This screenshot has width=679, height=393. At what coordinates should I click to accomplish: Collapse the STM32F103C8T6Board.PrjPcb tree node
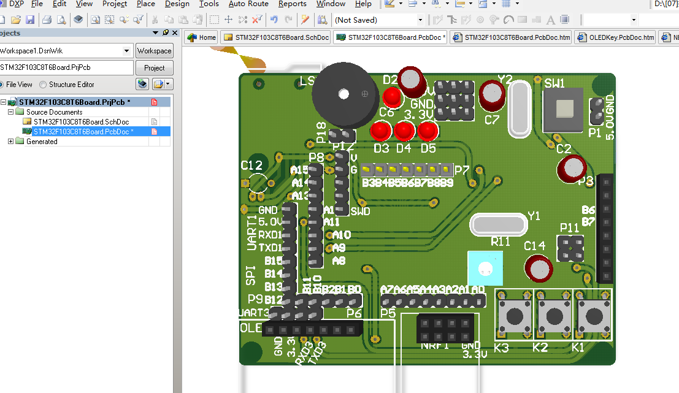(x=4, y=102)
